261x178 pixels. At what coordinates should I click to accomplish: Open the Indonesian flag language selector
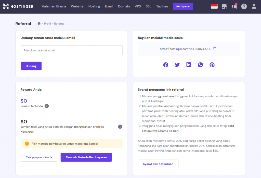[214, 7]
